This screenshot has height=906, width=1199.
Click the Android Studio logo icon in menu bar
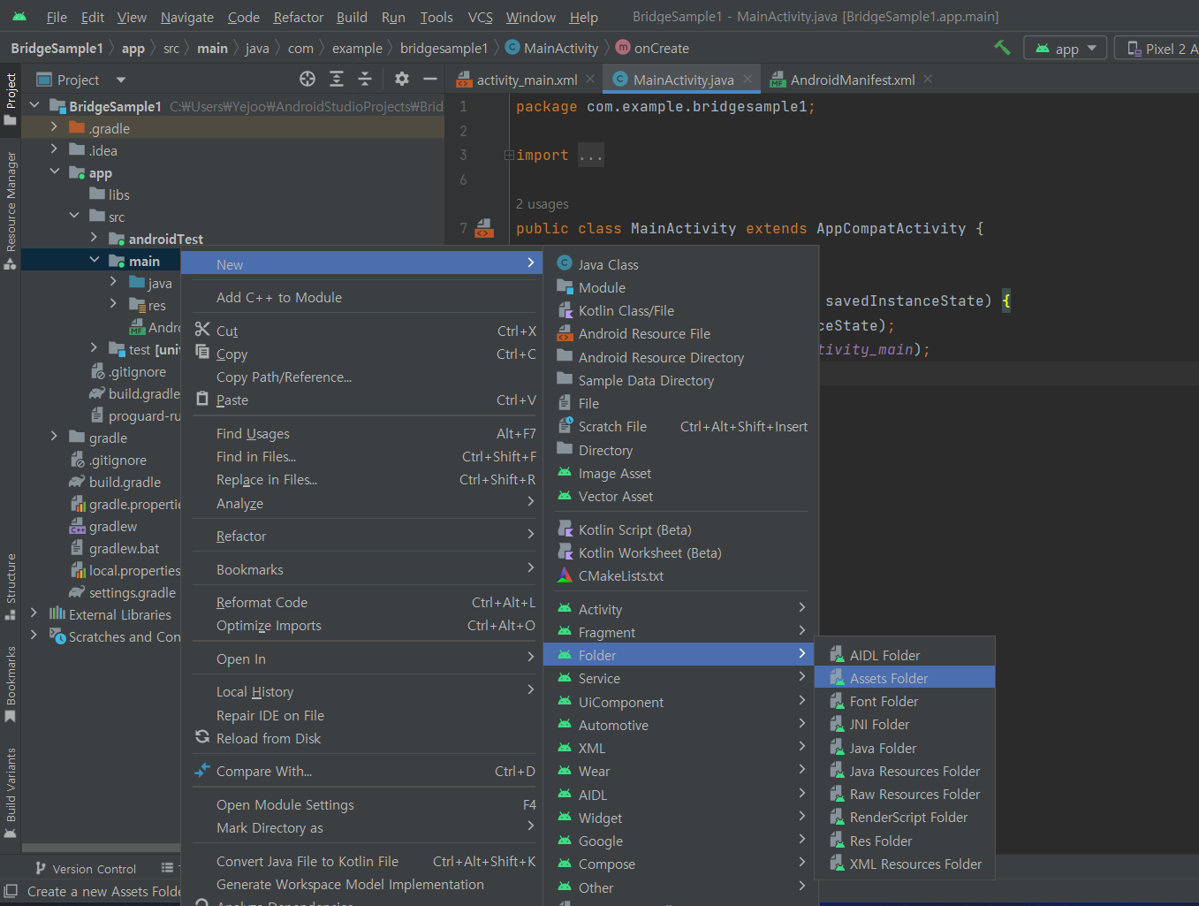click(x=19, y=17)
